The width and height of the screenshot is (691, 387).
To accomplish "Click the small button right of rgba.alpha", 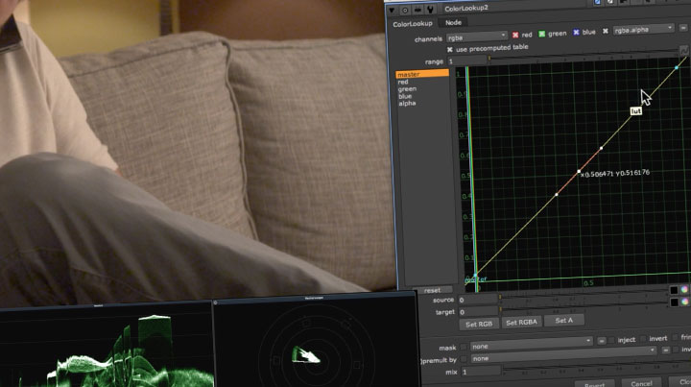I will pyautogui.click(x=682, y=27).
